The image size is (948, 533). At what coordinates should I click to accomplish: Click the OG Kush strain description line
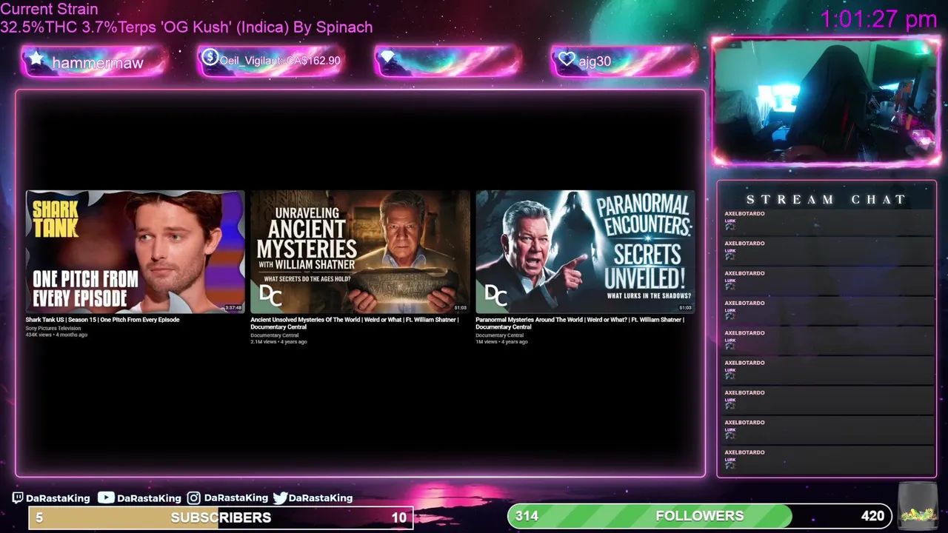pyautogui.click(x=187, y=27)
